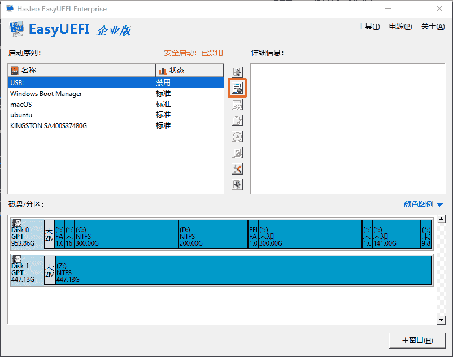This screenshot has height=357, width=453.
Task: Select the (D:) NTFS 200.00G partition
Action: (x=213, y=234)
